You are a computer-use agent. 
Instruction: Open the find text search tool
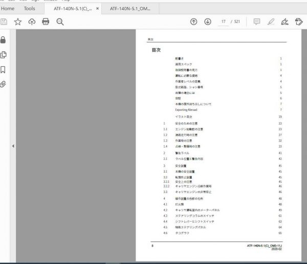pyautogui.click(x=60, y=21)
